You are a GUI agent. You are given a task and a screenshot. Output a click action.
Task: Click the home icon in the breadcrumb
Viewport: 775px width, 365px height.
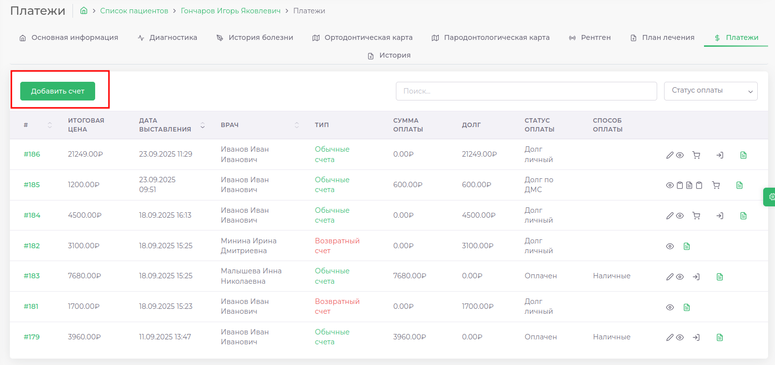(84, 11)
